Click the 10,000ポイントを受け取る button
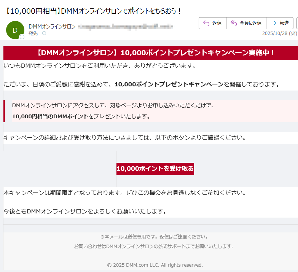 tap(155, 169)
